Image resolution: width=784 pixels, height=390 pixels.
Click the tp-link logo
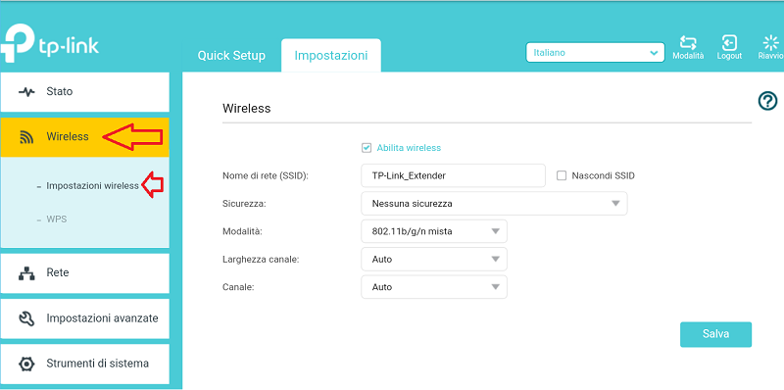(x=50, y=44)
